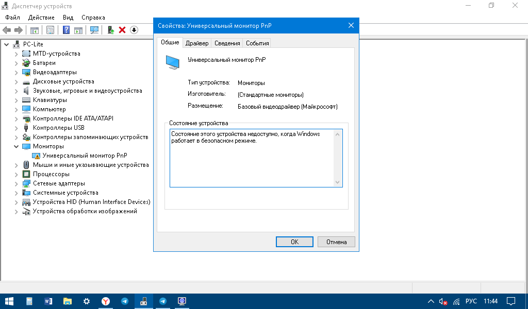Expand the Контроллеры USB category
Image resolution: width=528 pixels, height=309 pixels.
coord(16,128)
